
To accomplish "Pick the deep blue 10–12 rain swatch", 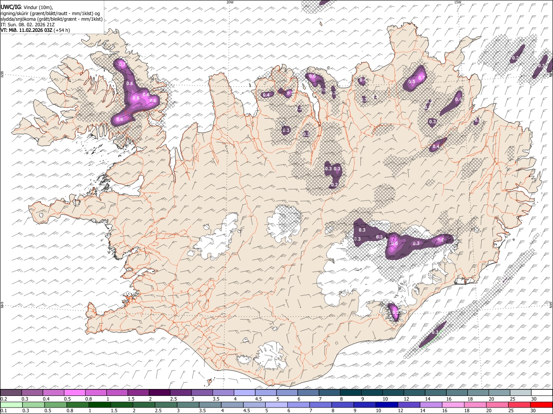I will tap(387, 405).
